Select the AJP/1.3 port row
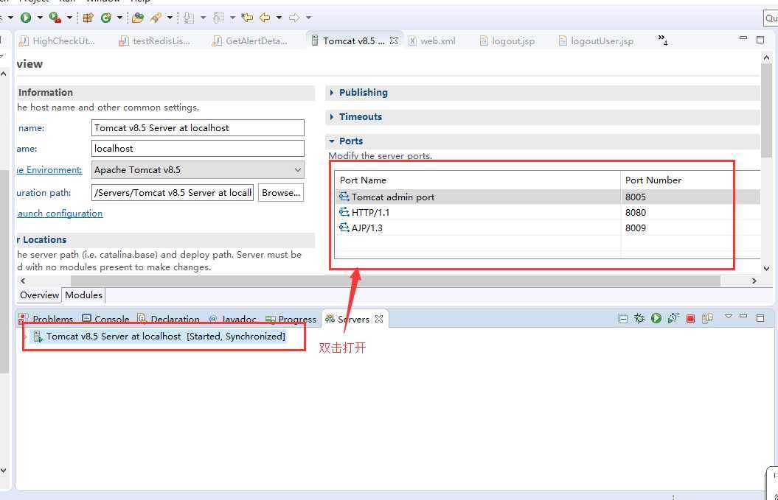The width and height of the screenshot is (778, 500). point(548,228)
